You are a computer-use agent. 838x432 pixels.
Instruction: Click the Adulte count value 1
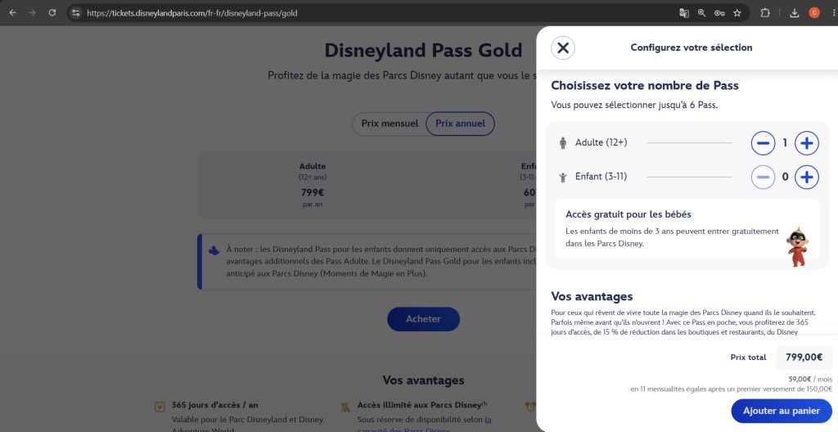pyautogui.click(x=785, y=142)
